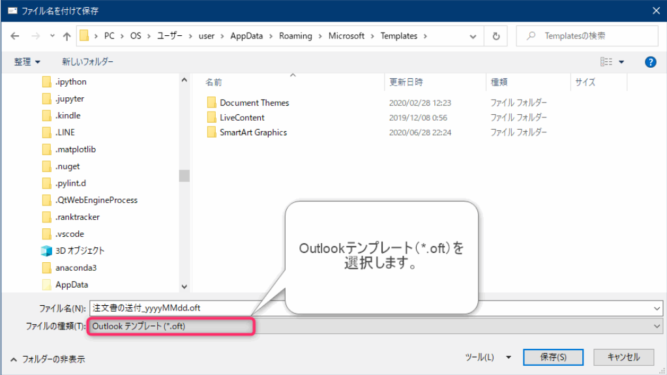
Task: Open help with the question mark icon
Action: (x=651, y=62)
